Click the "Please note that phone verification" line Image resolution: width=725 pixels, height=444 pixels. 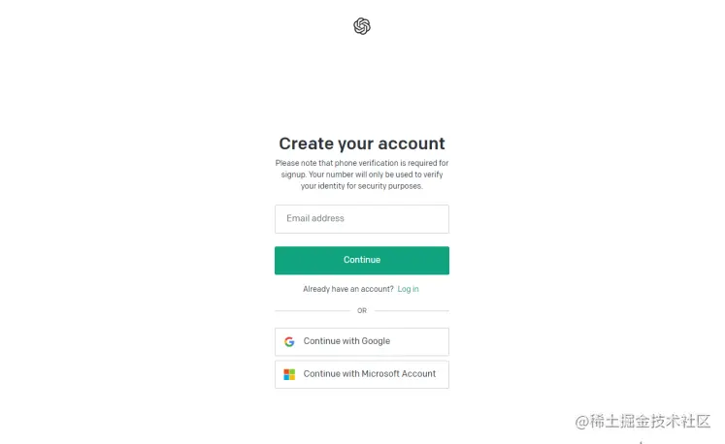point(361,163)
